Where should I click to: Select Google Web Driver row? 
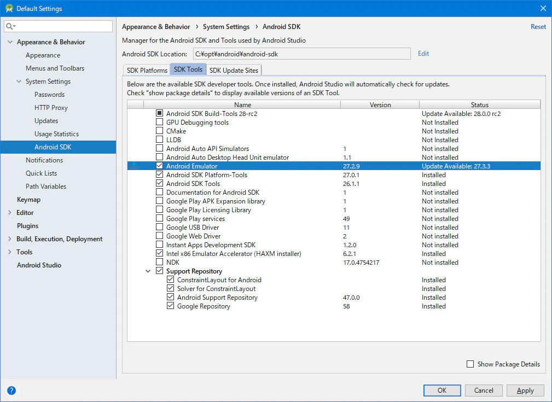(x=334, y=236)
